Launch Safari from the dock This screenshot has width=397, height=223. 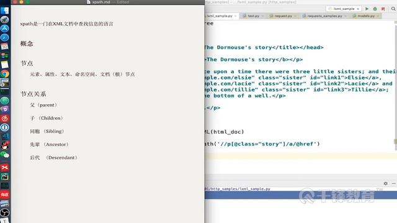click(4, 37)
